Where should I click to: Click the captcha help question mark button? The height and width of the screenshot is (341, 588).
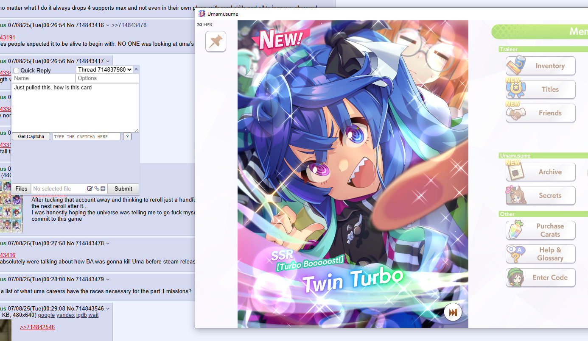point(127,136)
